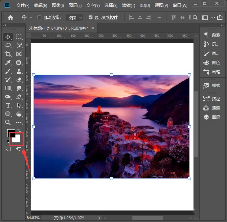Pick the Eyedropper tool
This screenshot has height=222, width=227.
(8, 62)
